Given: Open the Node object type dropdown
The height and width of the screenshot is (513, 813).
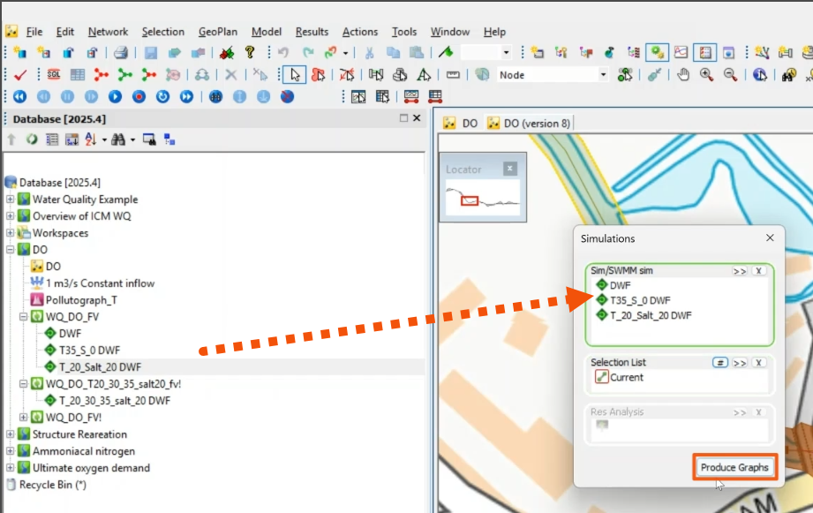Looking at the screenshot, I should [602, 74].
